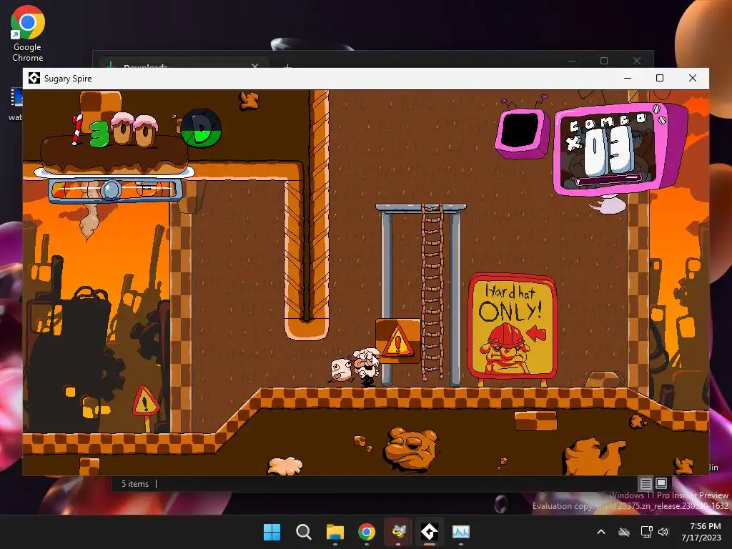Image resolution: width=732 pixels, height=549 pixels.
Task: Click the GameMaker game icon in taskbar
Action: 430,532
